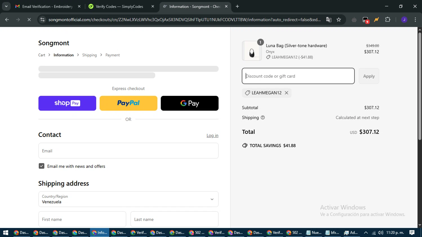Click the forward navigation arrow
Viewport: 422px width, 237px height.
click(18, 20)
